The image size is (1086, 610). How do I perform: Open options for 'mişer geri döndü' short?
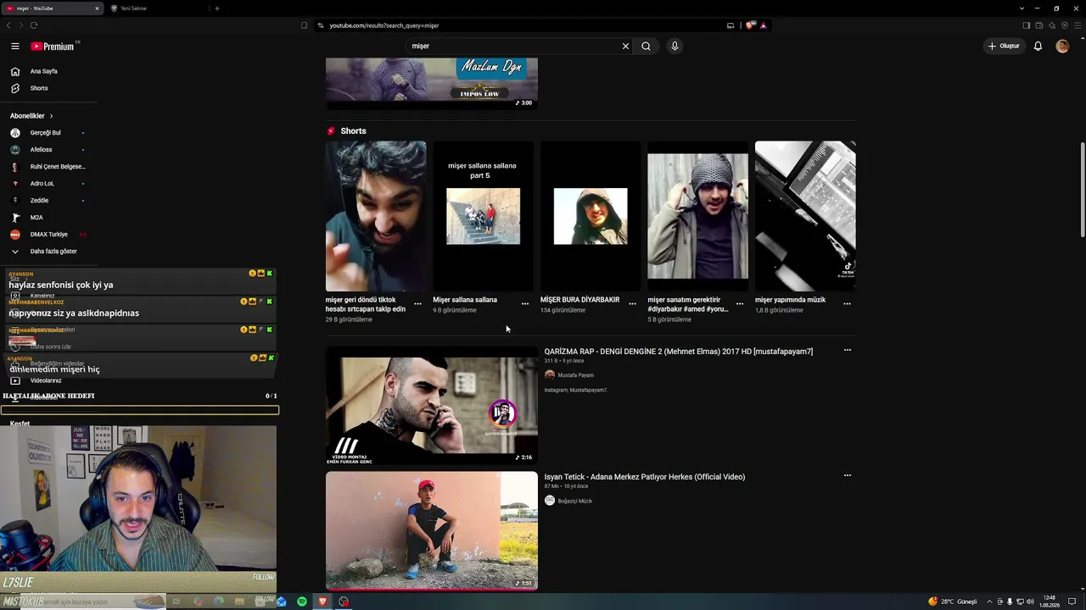click(x=417, y=303)
